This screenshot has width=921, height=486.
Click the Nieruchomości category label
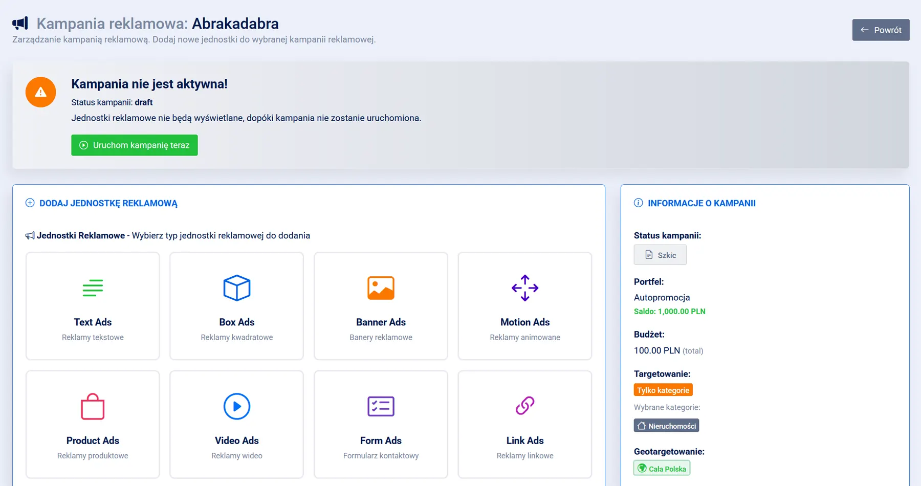pyautogui.click(x=672, y=426)
